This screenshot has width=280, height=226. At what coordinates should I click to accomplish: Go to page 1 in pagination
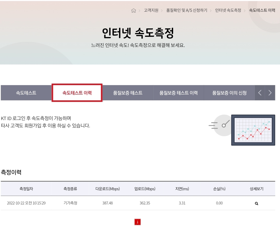[x=137, y=222]
